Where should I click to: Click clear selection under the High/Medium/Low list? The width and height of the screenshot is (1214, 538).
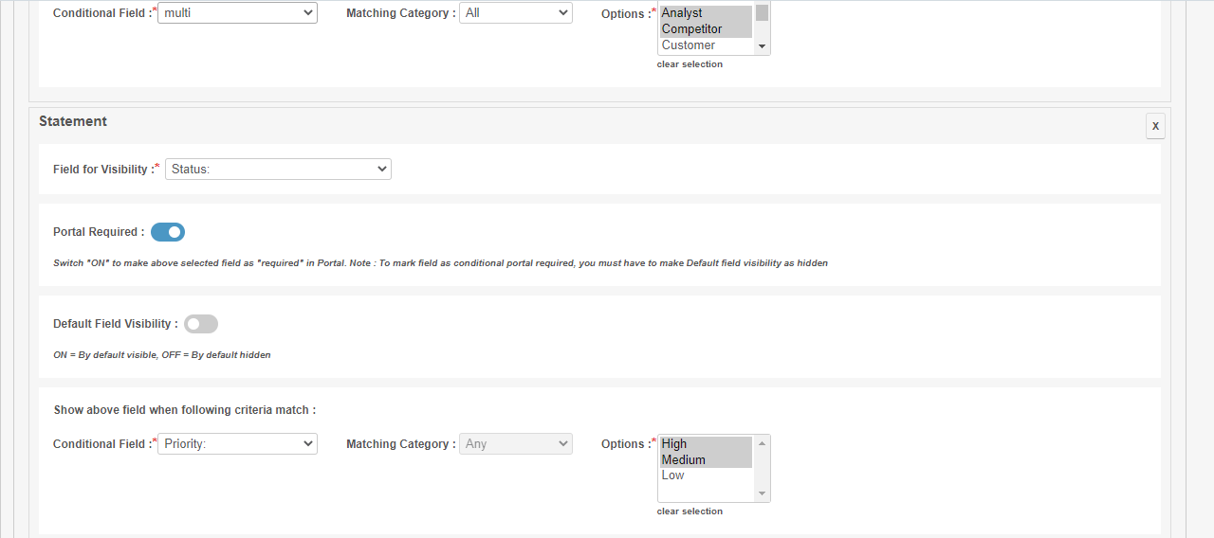pos(690,511)
